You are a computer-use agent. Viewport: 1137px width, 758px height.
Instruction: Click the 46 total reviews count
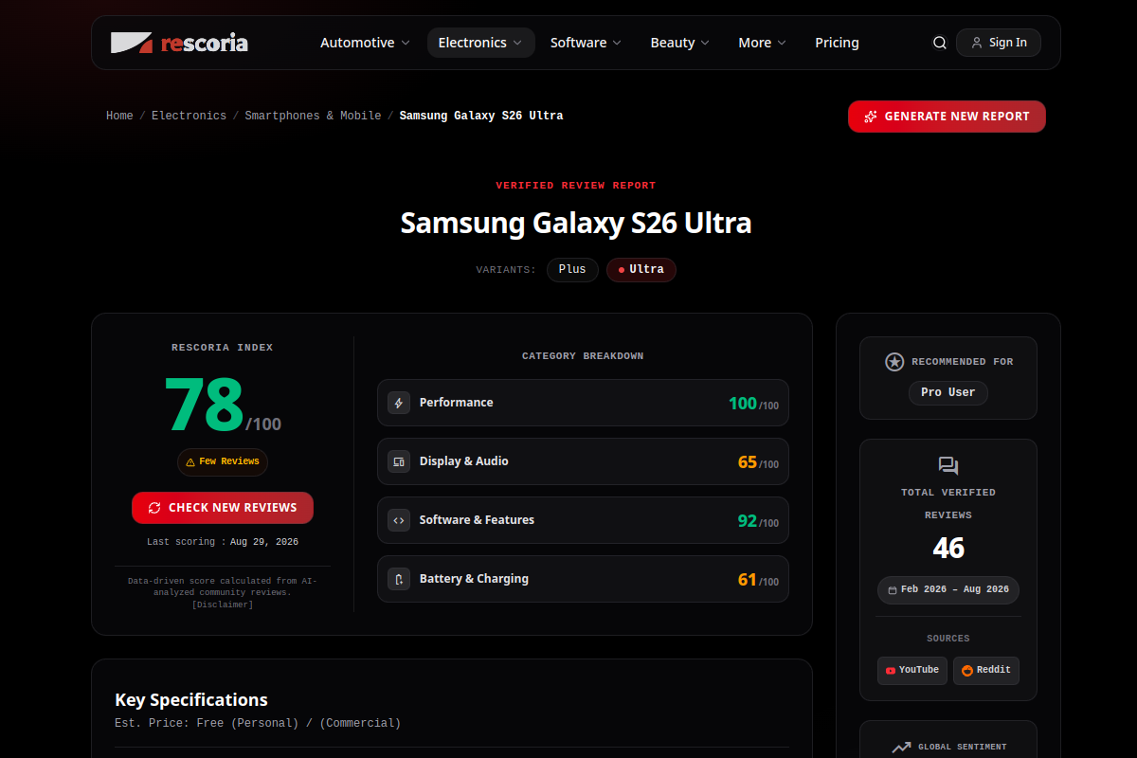[x=948, y=548]
